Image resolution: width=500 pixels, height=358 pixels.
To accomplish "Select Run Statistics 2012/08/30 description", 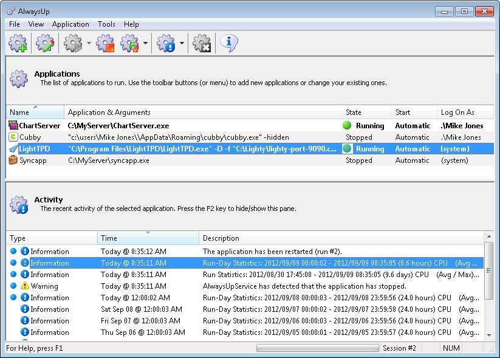I will tap(341, 275).
